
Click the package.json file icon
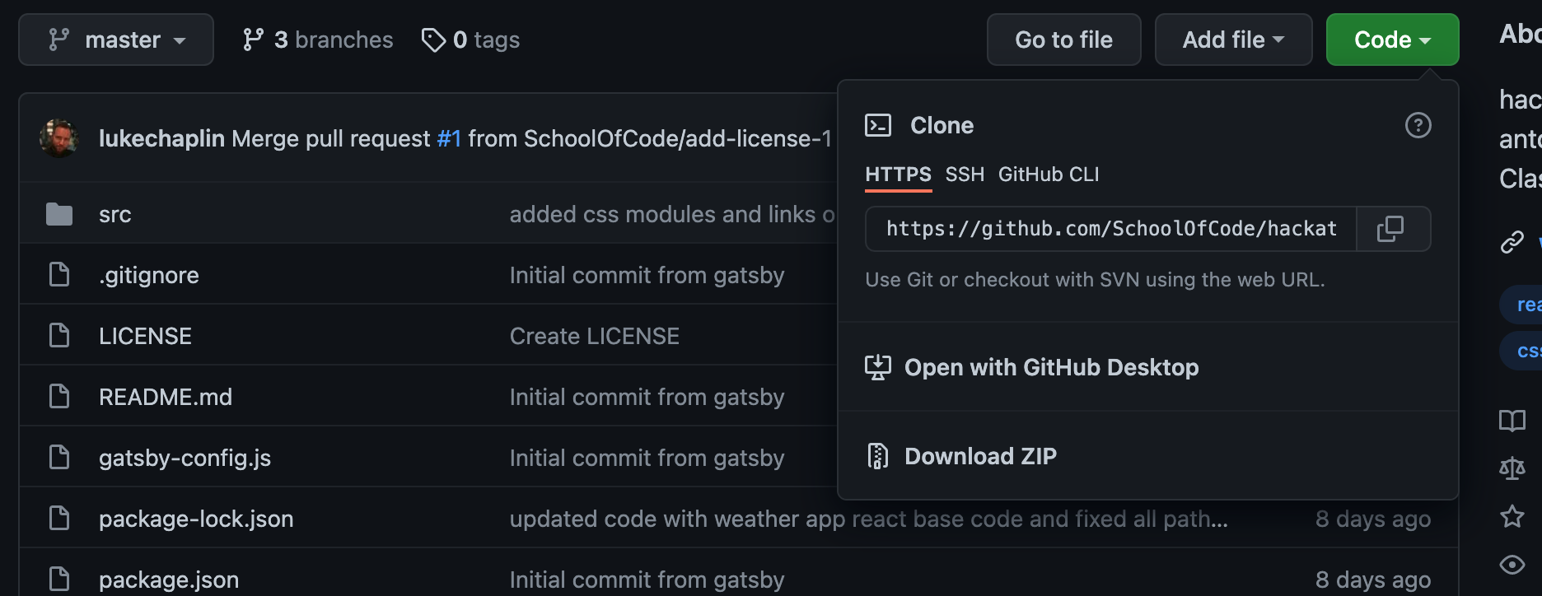point(59,580)
